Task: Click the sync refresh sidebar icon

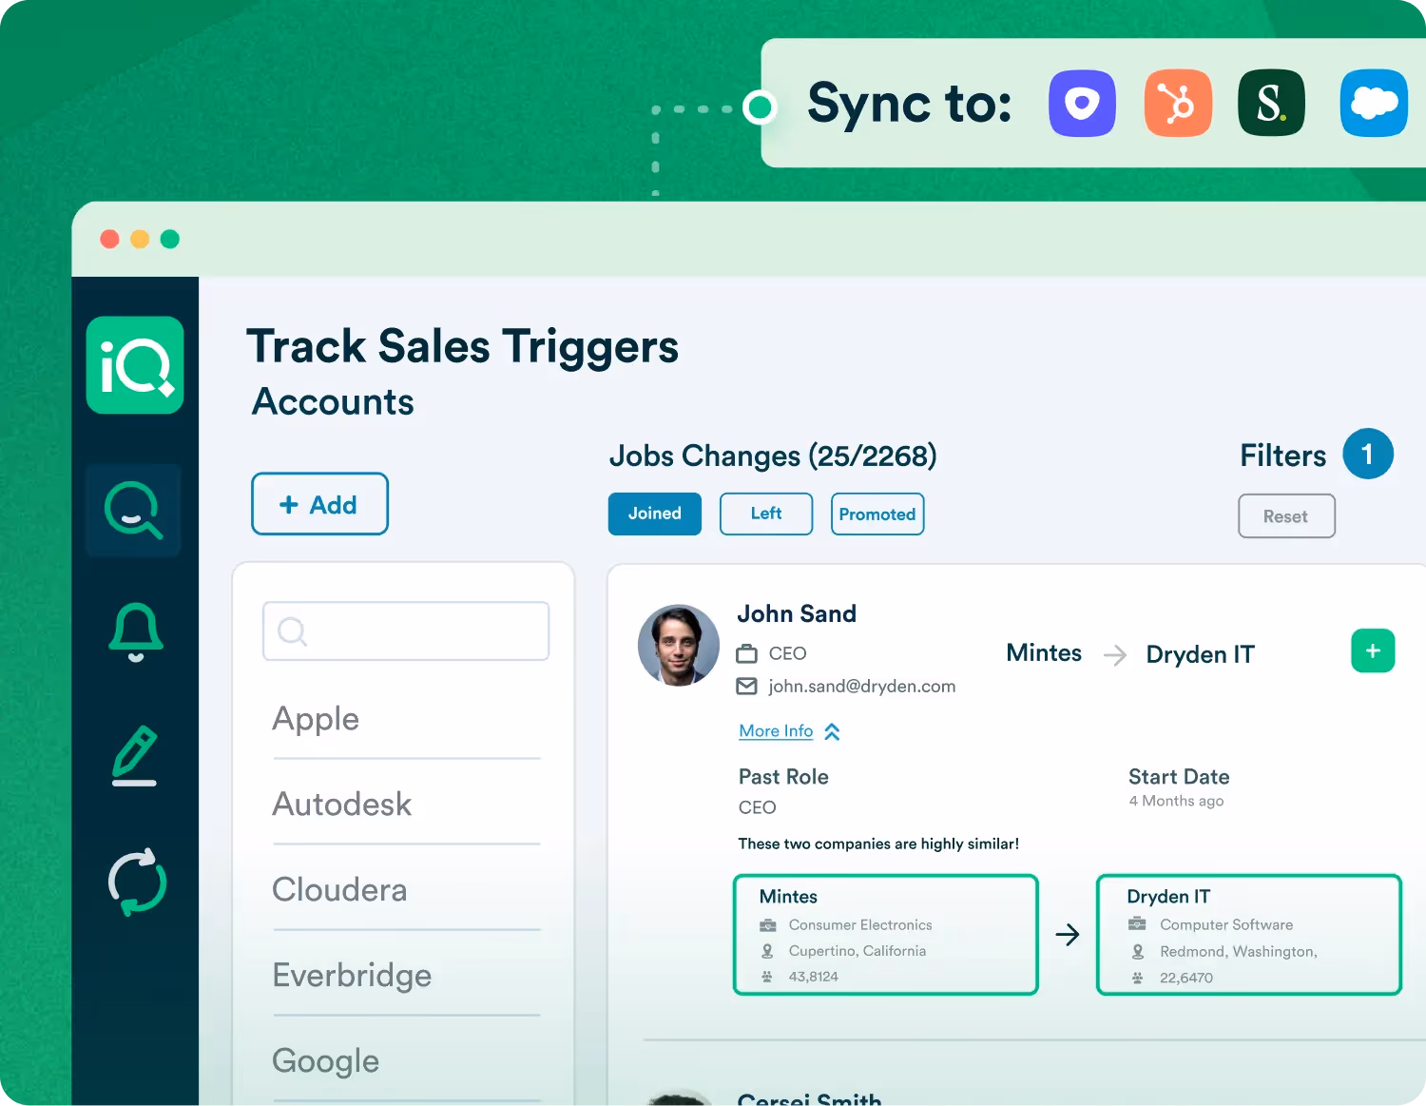Action: tap(137, 882)
